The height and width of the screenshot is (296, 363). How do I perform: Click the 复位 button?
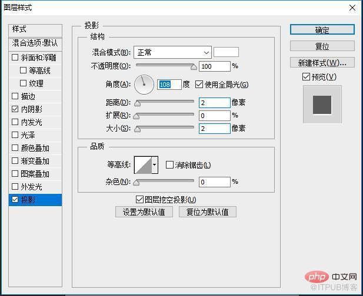pyautogui.click(x=322, y=46)
